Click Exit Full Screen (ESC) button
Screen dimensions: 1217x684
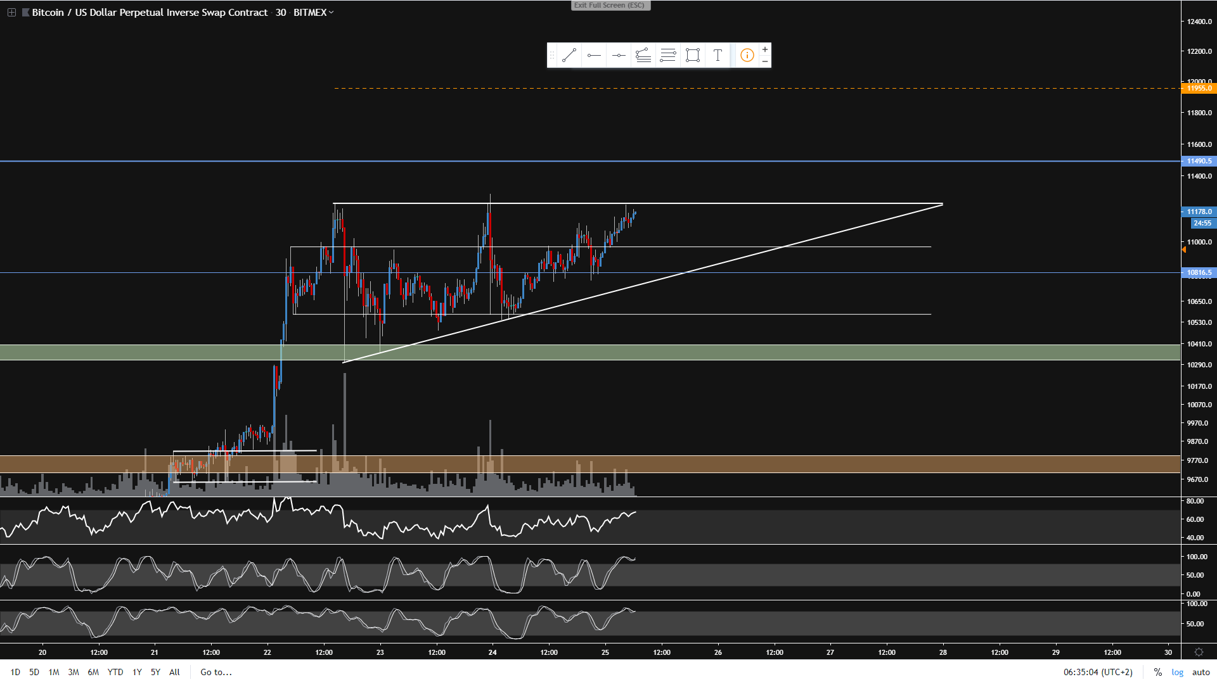click(610, 5)
